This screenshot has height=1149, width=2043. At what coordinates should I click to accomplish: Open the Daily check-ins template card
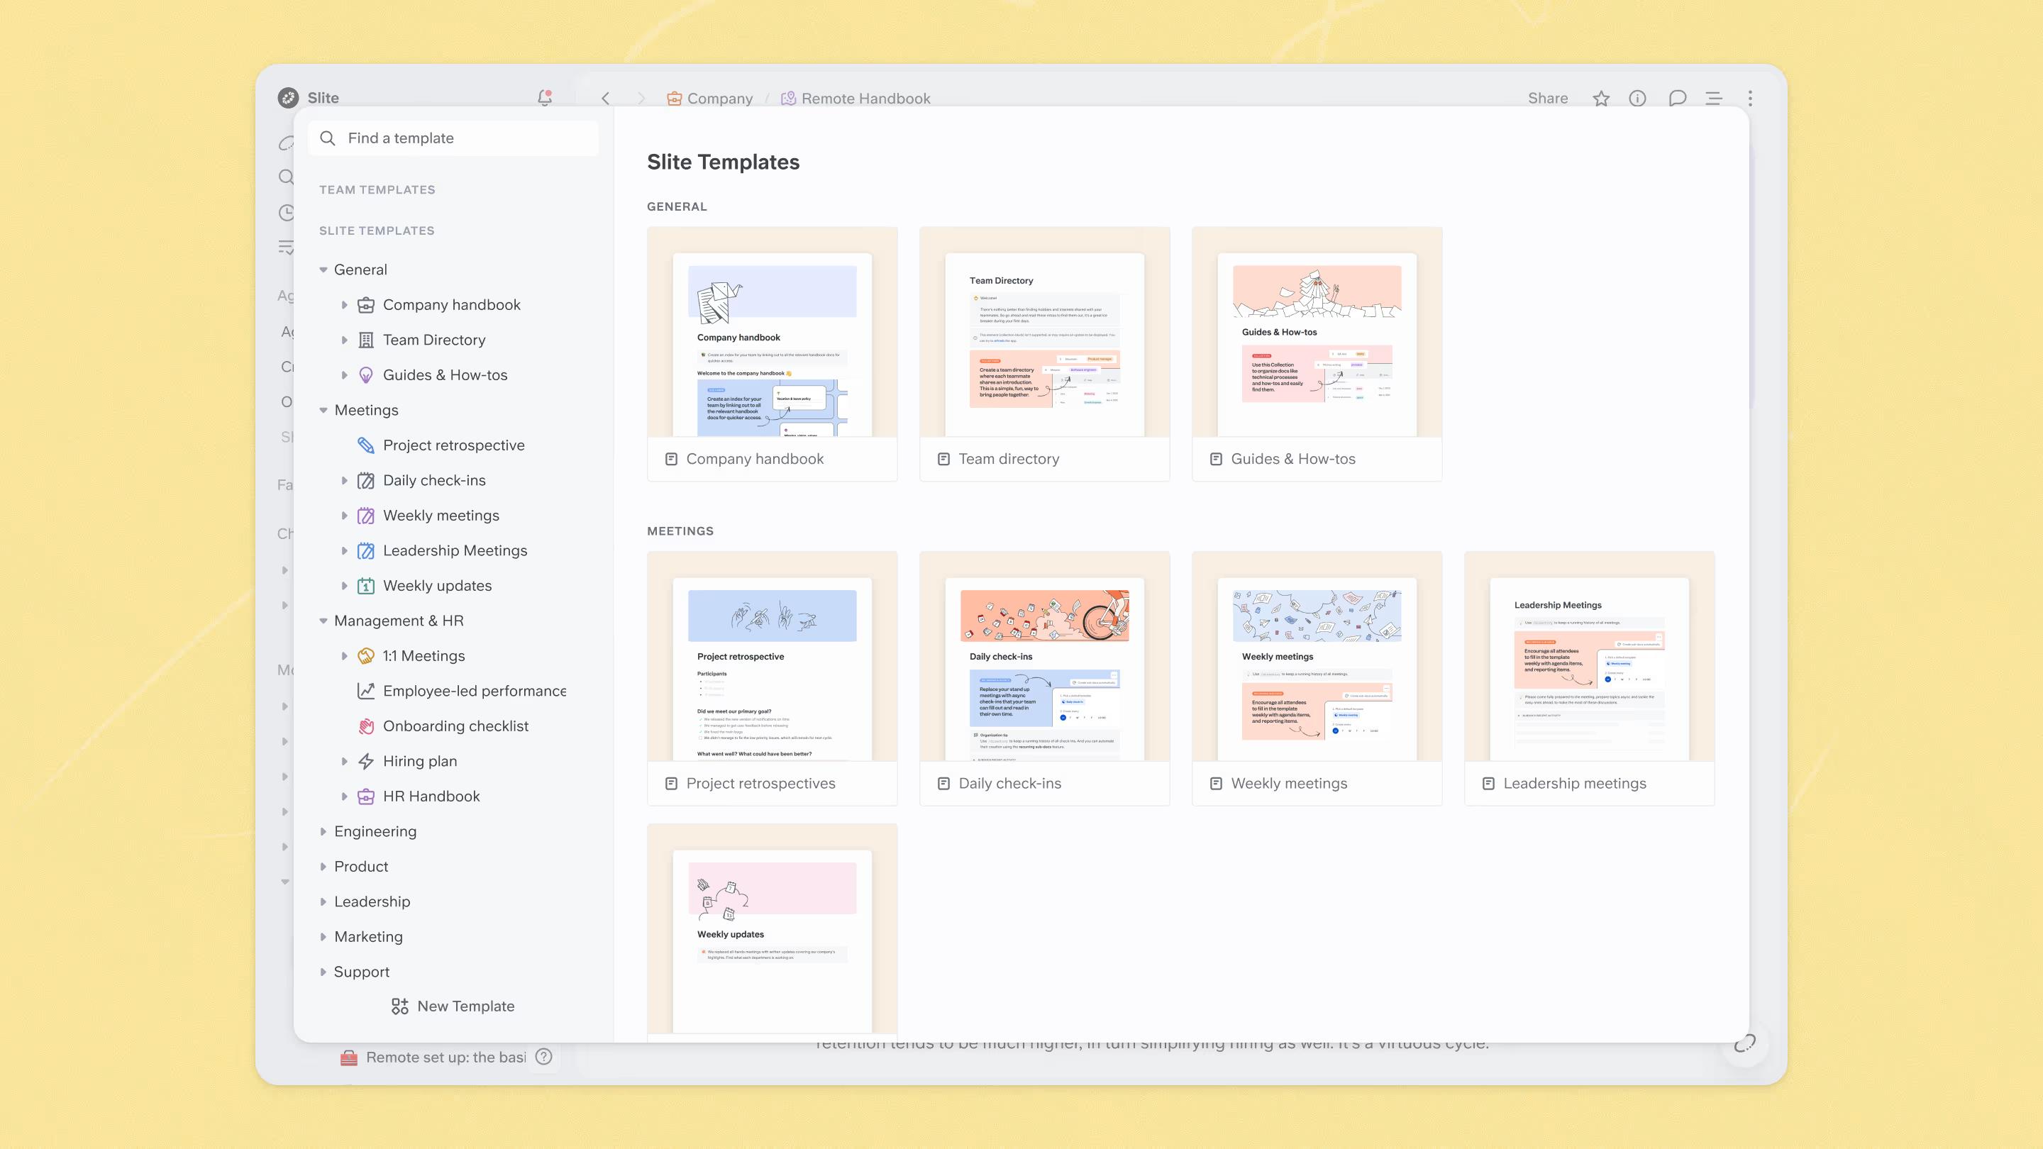[x=1044, y=679]
